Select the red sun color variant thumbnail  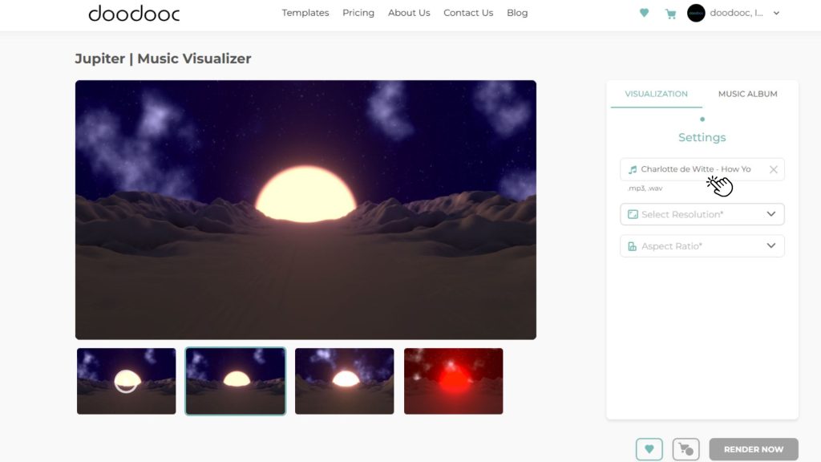pyautogui.click(x=453, y=381)
